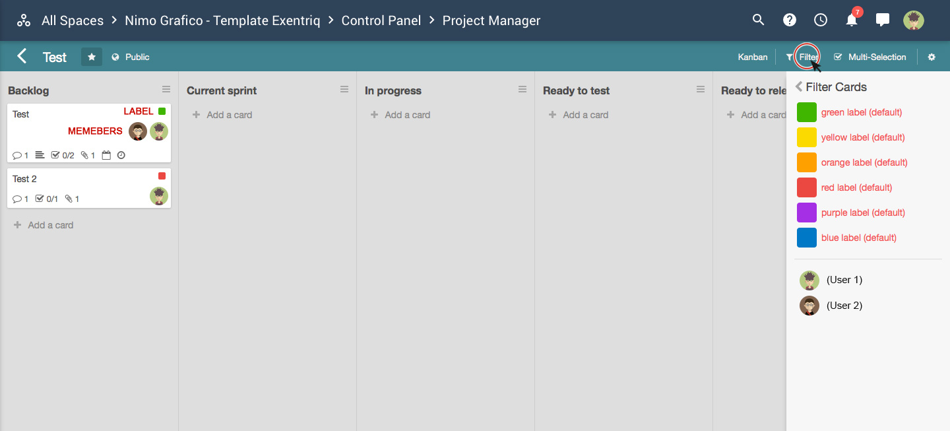
Task: Select the Kanban view
Action: 753,57
